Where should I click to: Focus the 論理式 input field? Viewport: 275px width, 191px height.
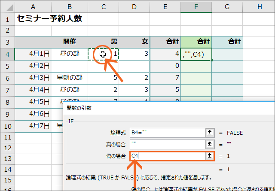point(168,133)
